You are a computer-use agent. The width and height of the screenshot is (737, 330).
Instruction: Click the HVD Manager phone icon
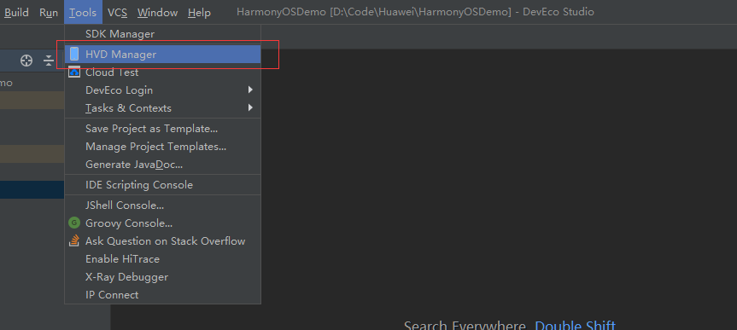(x=74, y=54)
